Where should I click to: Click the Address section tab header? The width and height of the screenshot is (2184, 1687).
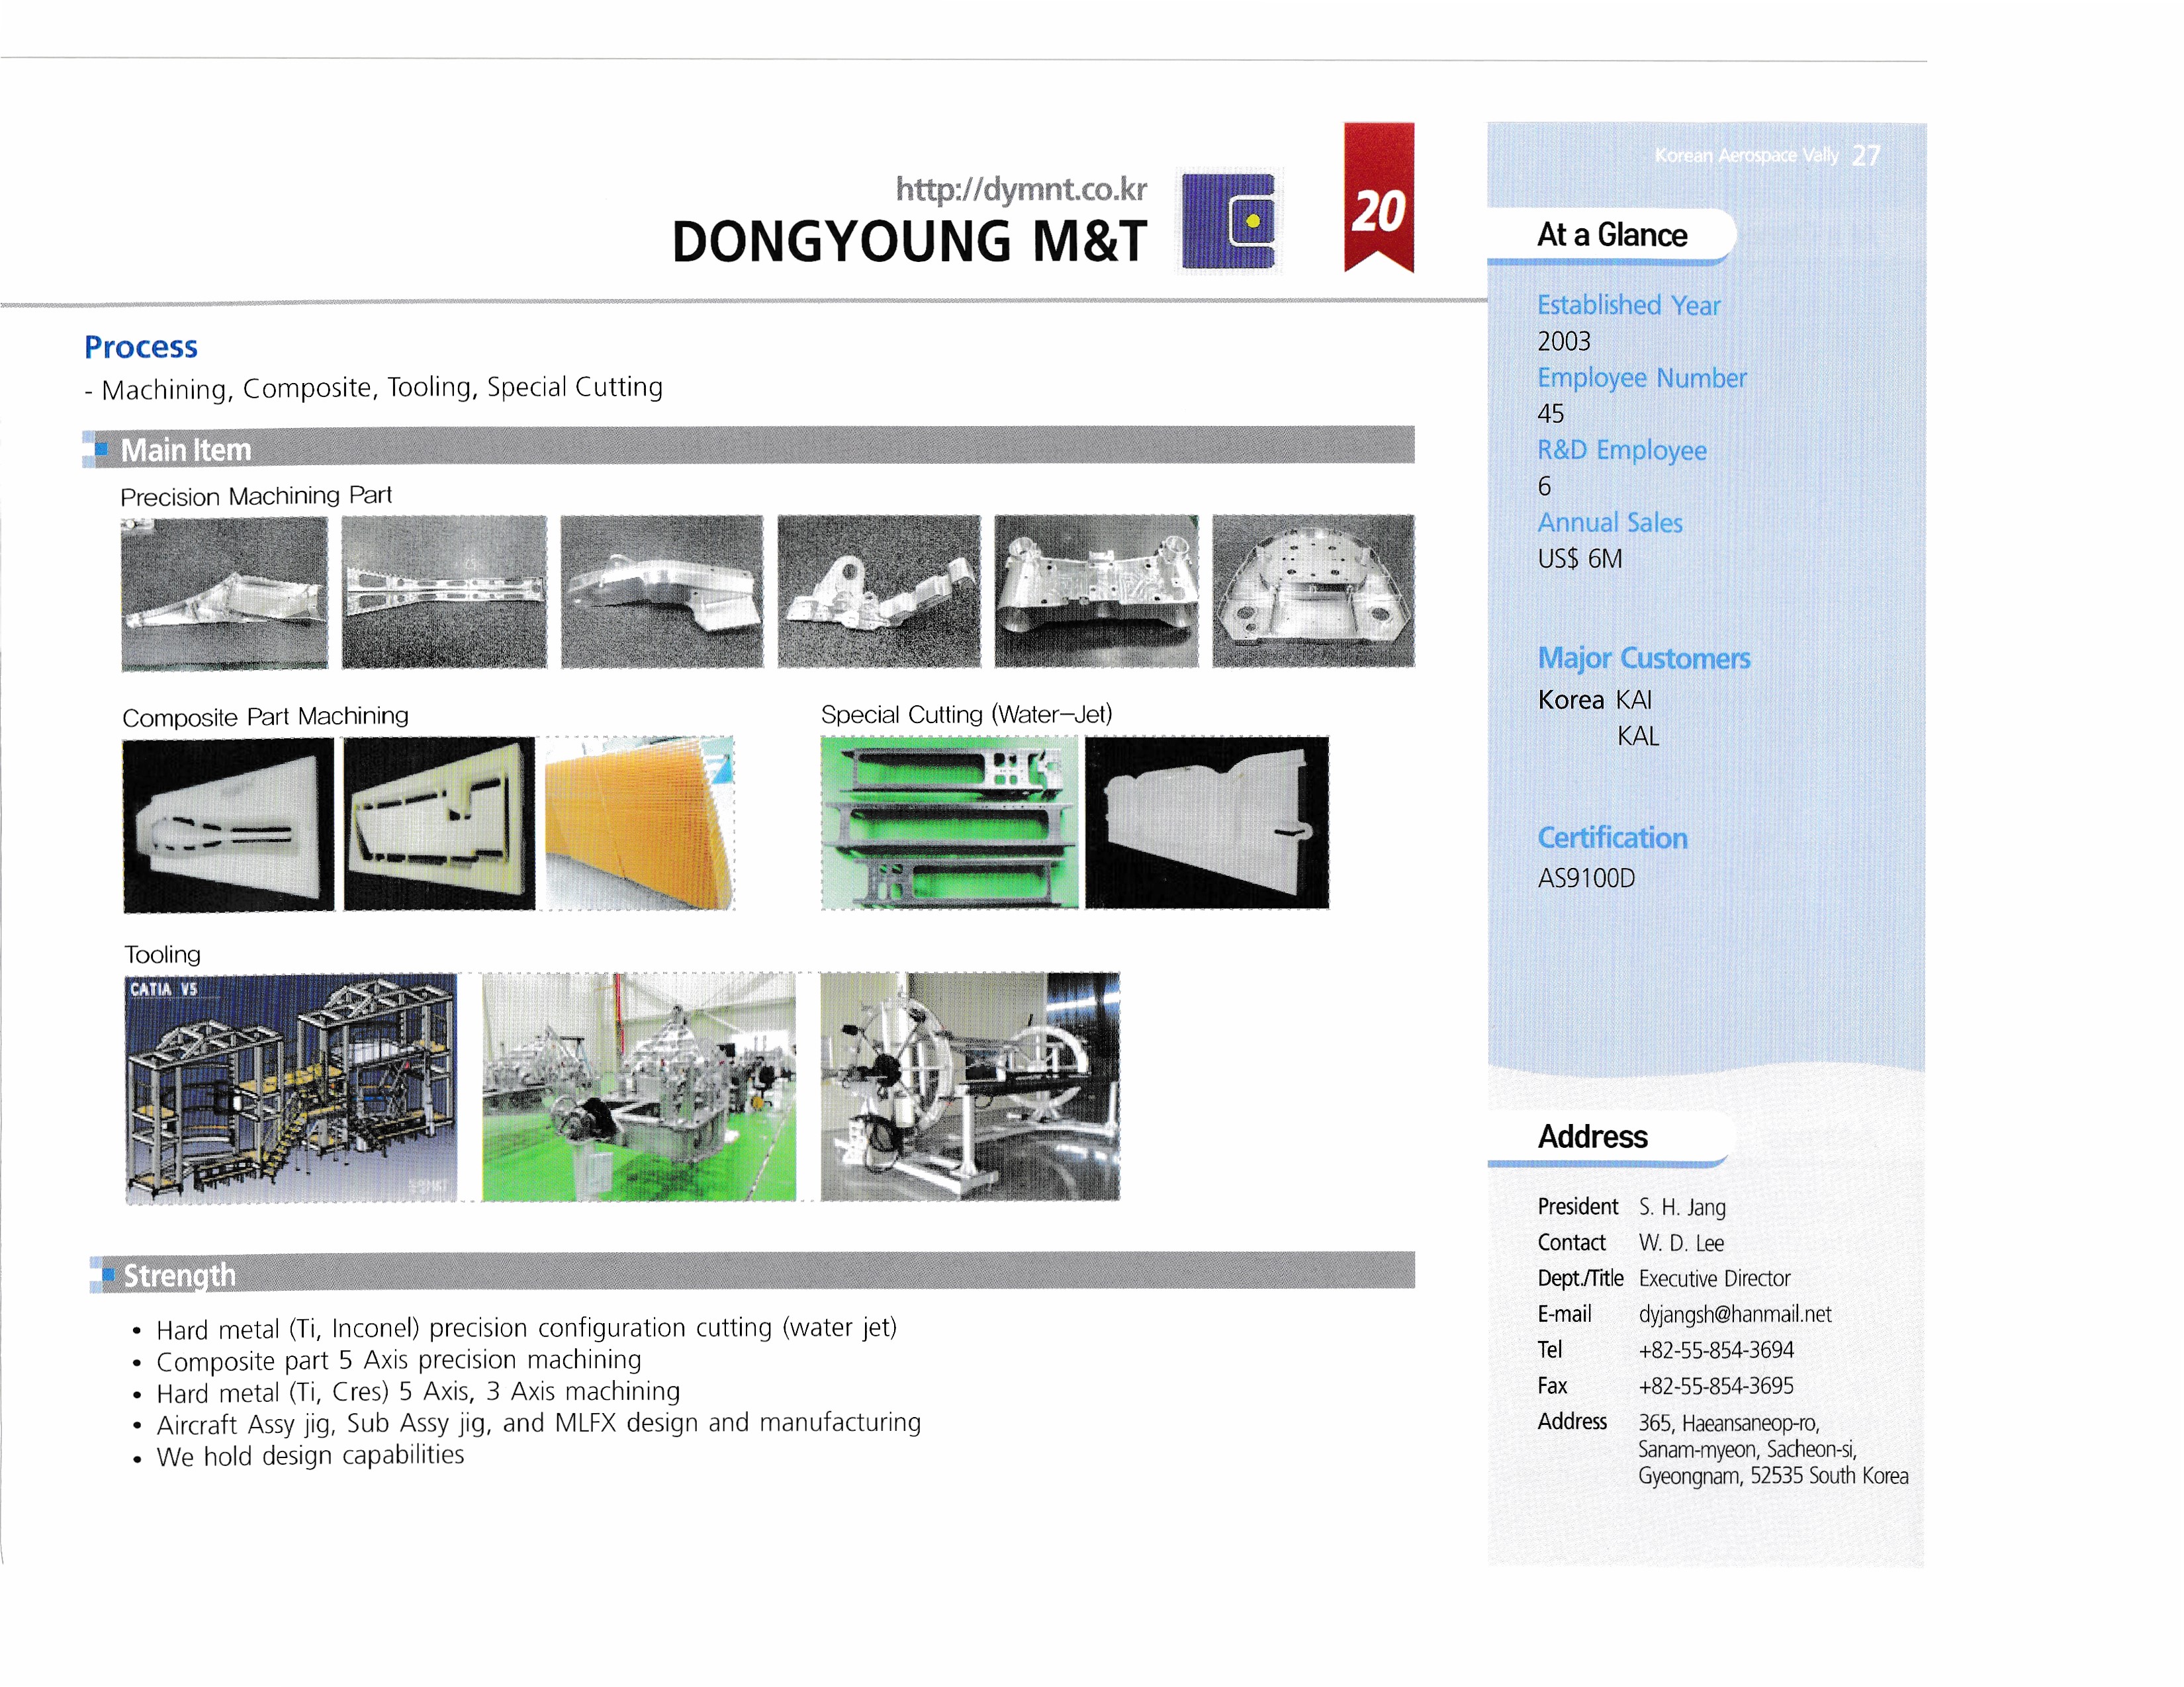click(1592, 1137)
